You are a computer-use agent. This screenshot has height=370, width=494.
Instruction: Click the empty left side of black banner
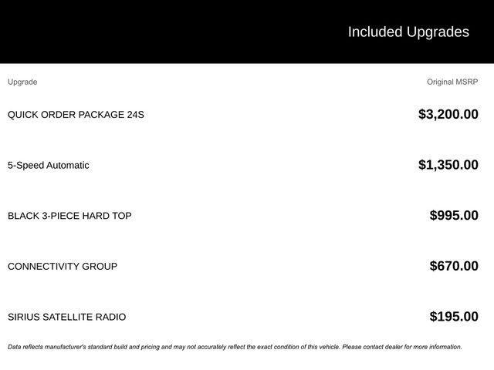point(116,32)
